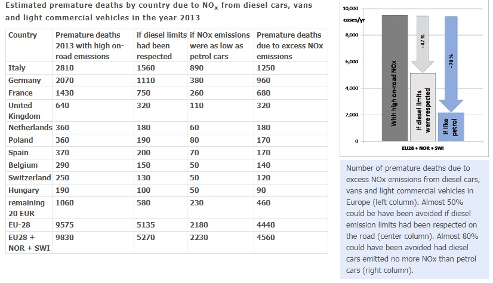Click Italy's 890 petrol-level value
Viewport: 493px width, 283px height.
196,67
